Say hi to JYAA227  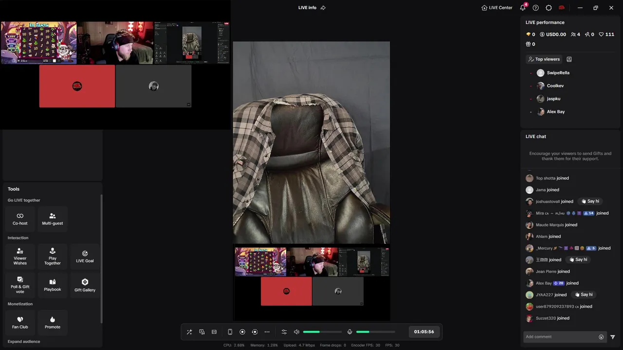[583, 295]
